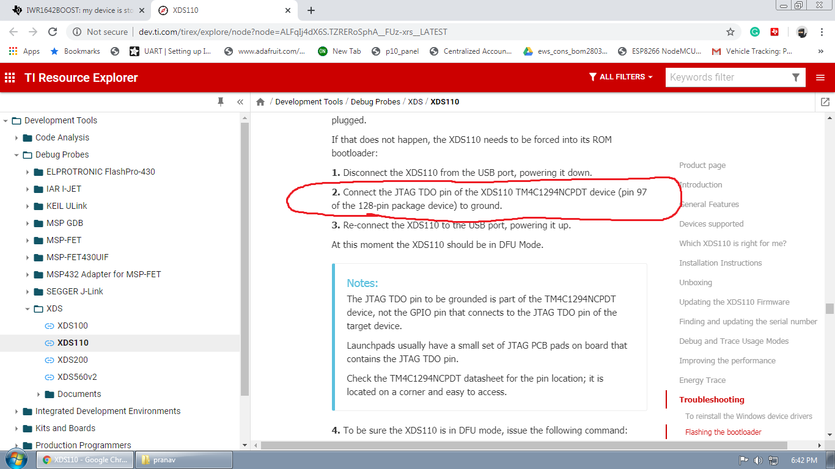Expand the Code Analysis folder
Image resolution: width=835 pixels, height=469 pixels.
pyautogui.click(x=17, y=138)
